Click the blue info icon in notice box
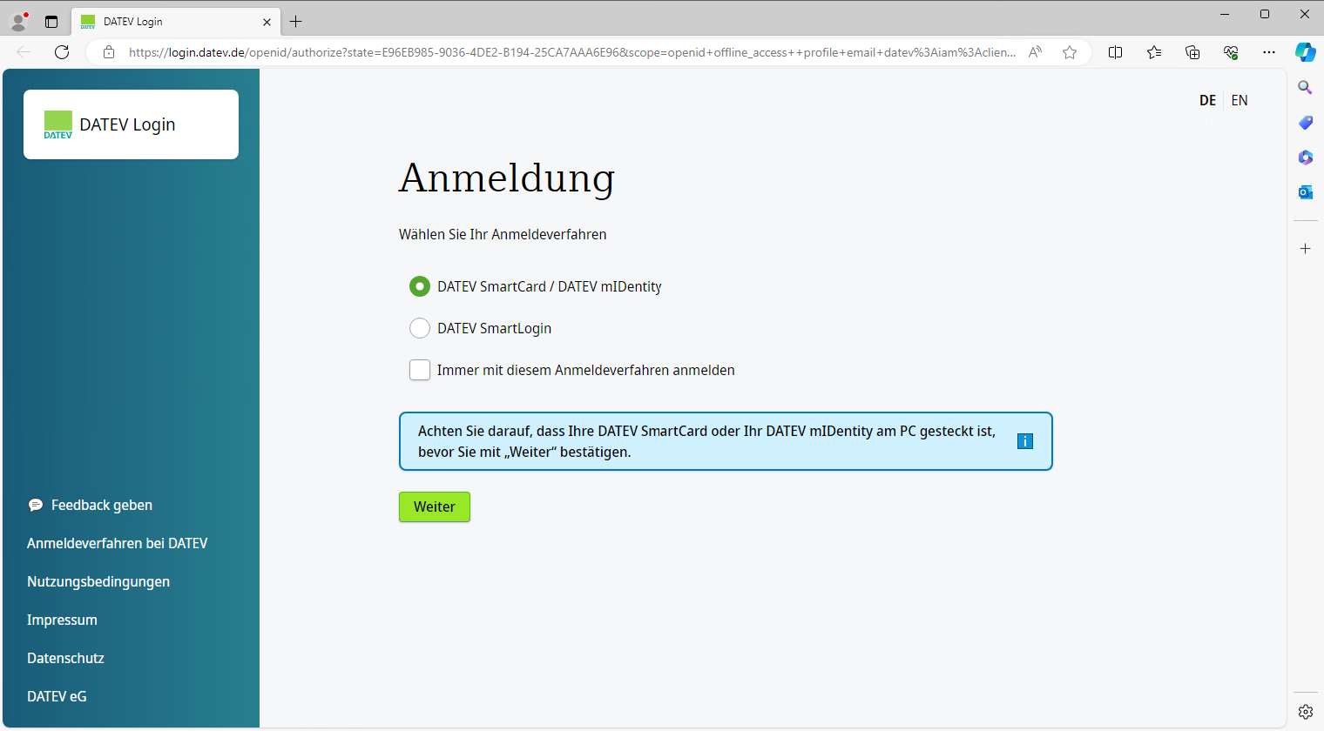 [x=1024, y=441]
